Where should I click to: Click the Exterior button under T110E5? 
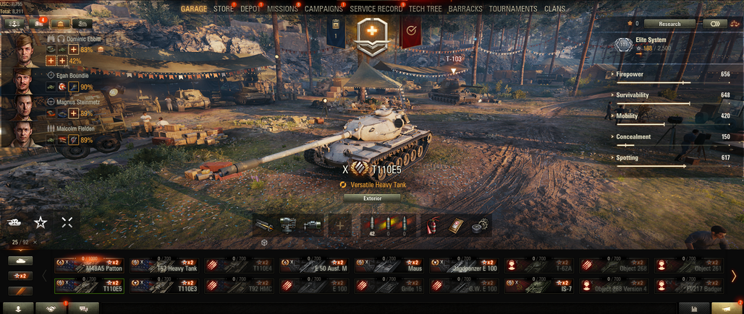[373, 199]
